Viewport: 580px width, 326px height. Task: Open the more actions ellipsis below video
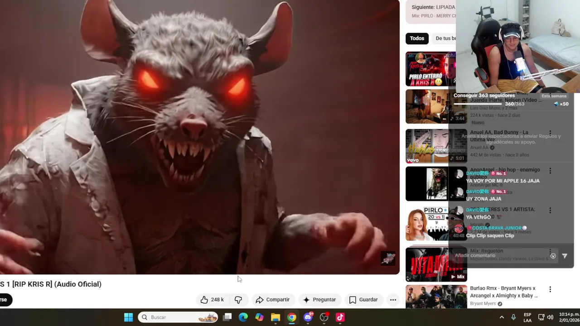click(393, 300)
